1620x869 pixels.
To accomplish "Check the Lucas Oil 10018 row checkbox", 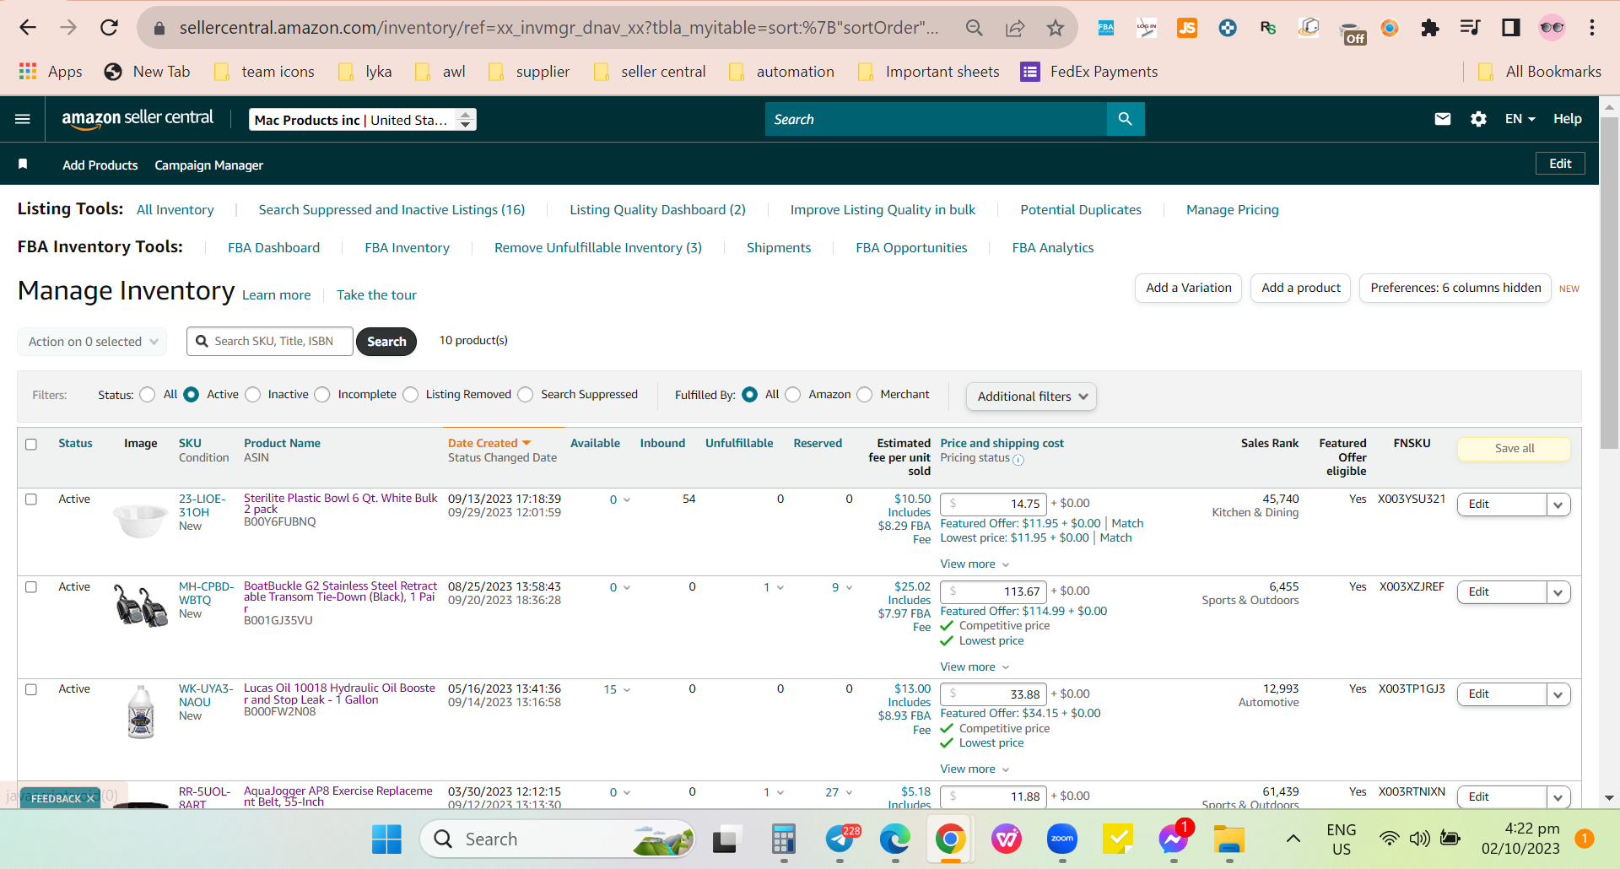I will 31,689.
